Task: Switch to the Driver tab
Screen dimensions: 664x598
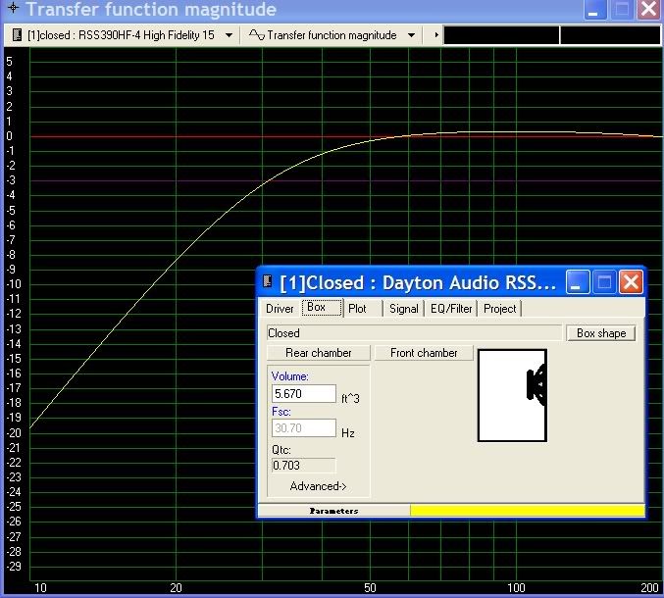Action: pyautogui.click(x=280, y=309)
